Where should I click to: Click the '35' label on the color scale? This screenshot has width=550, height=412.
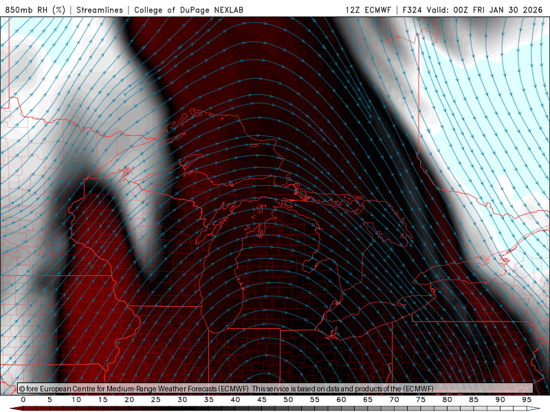(x=209, y=400)
